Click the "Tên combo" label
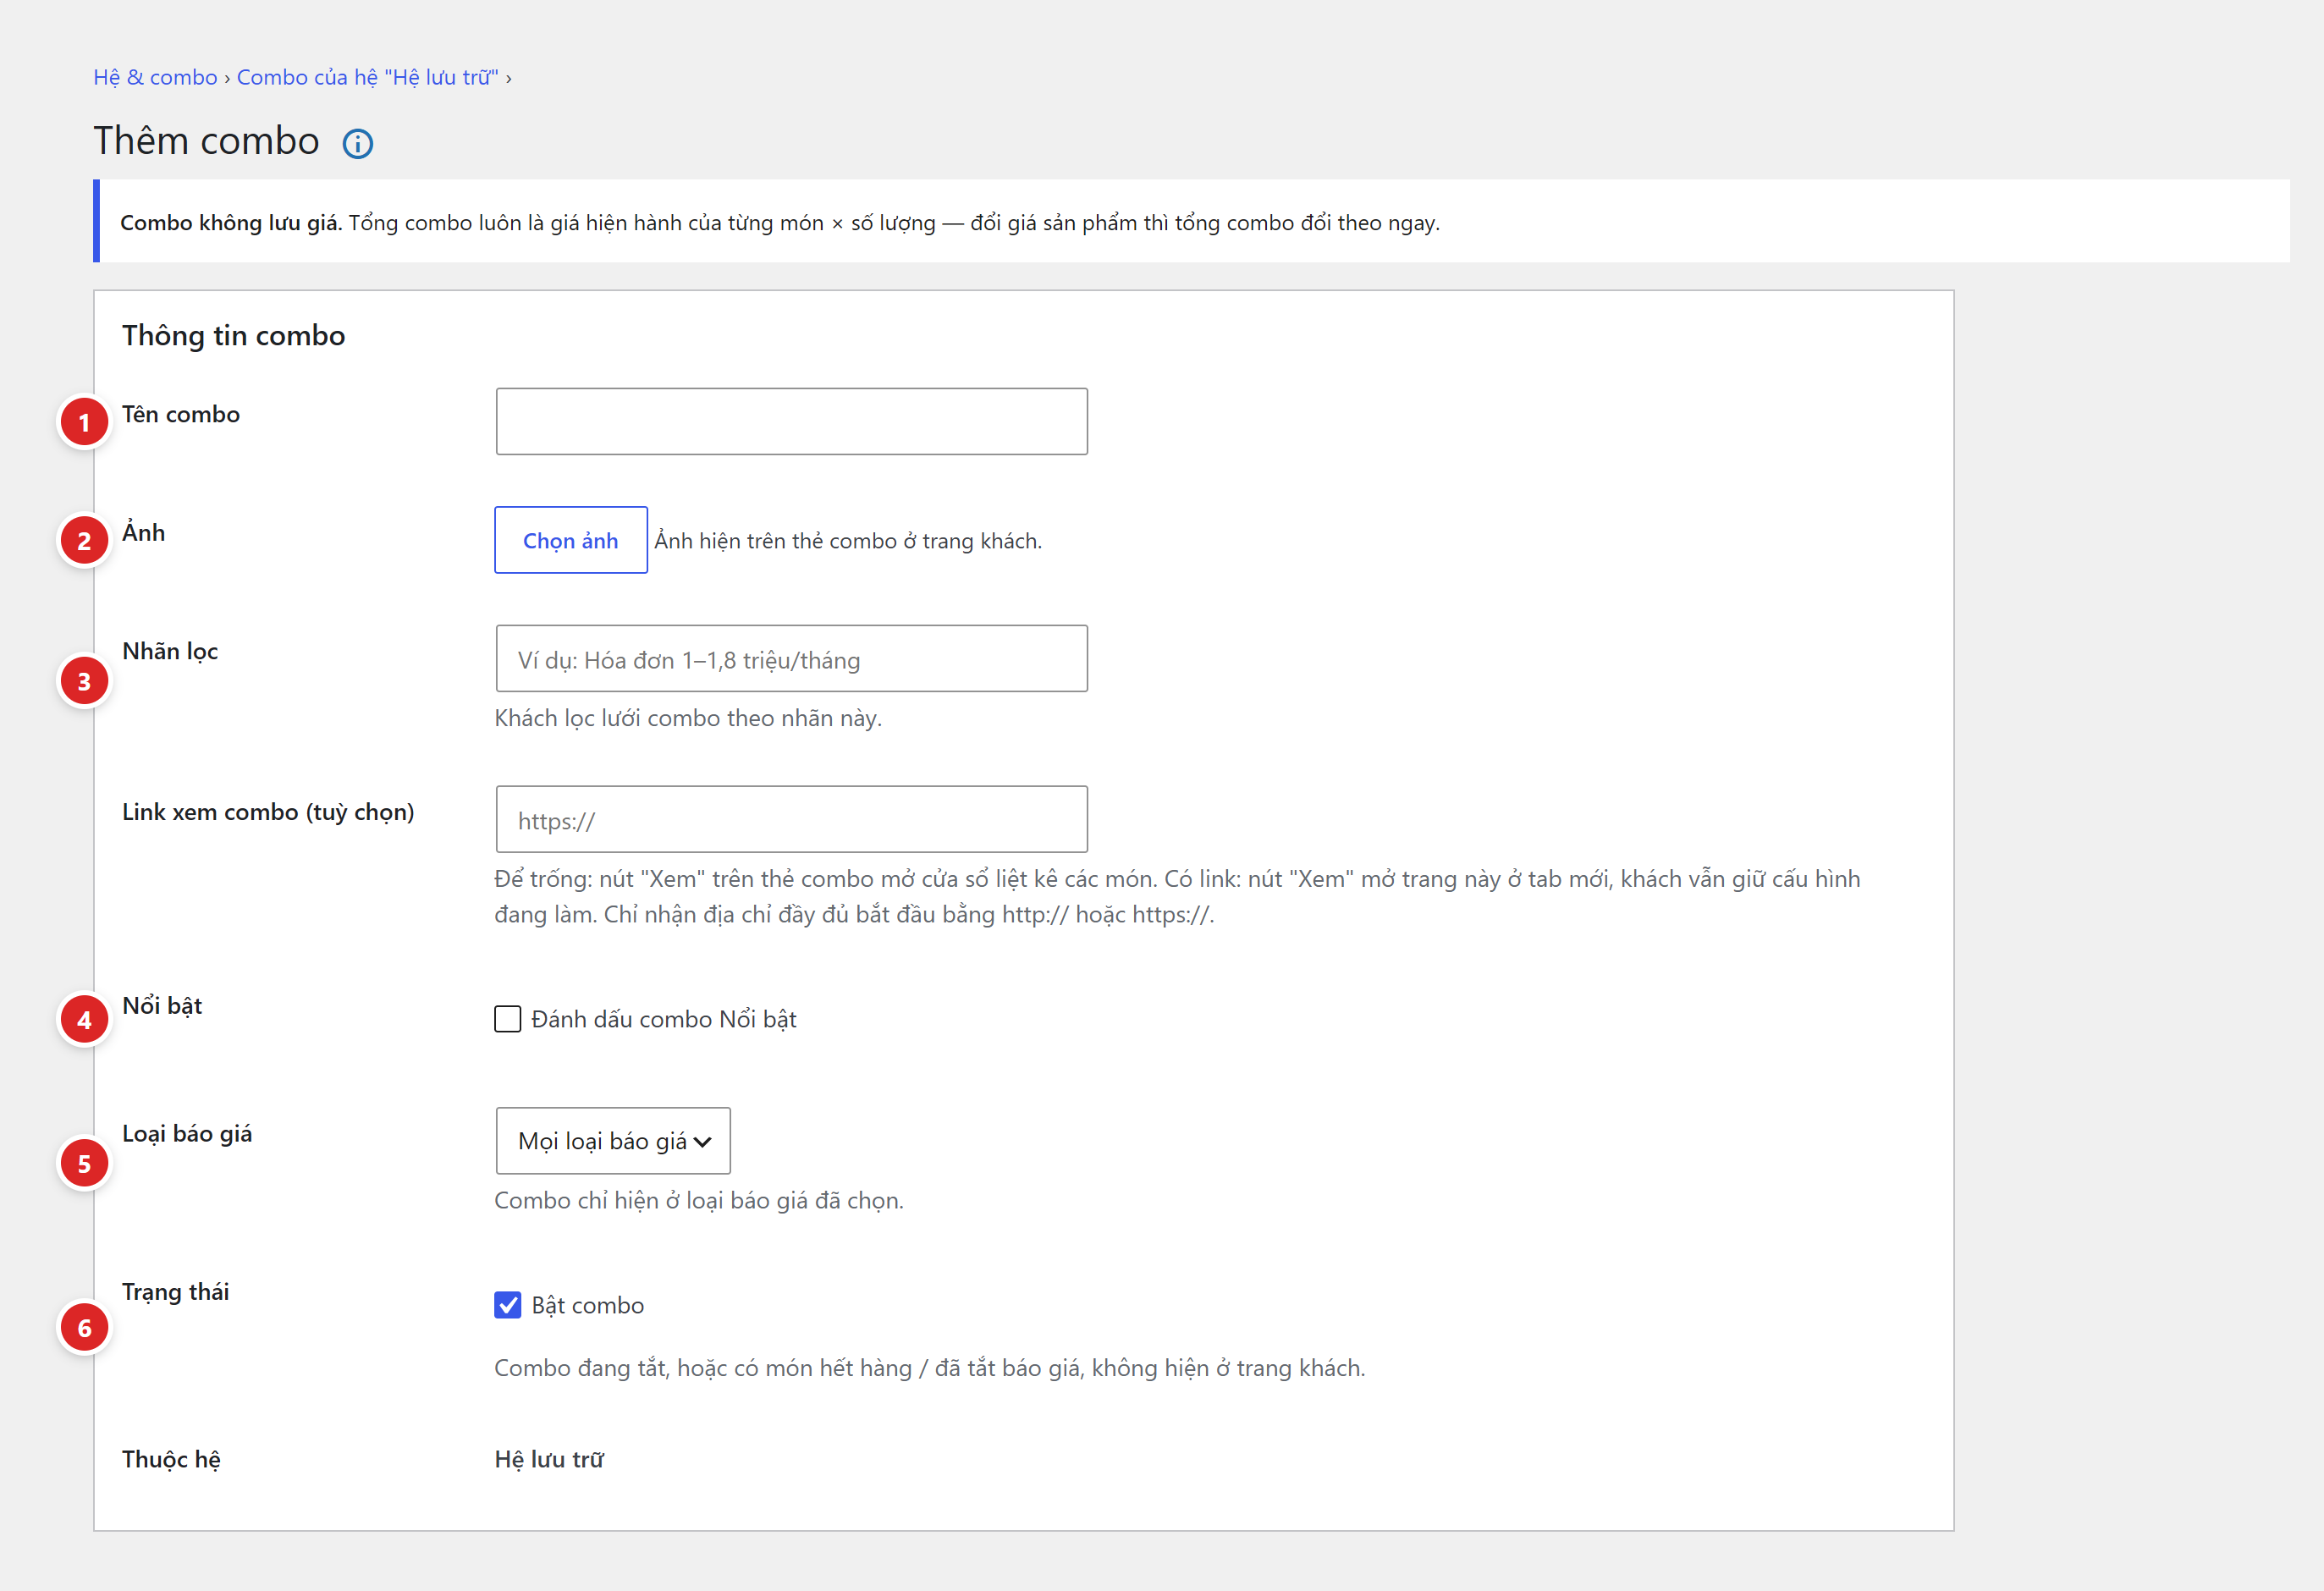This screenshot has height=1591, width=2324. coord(181,414)
